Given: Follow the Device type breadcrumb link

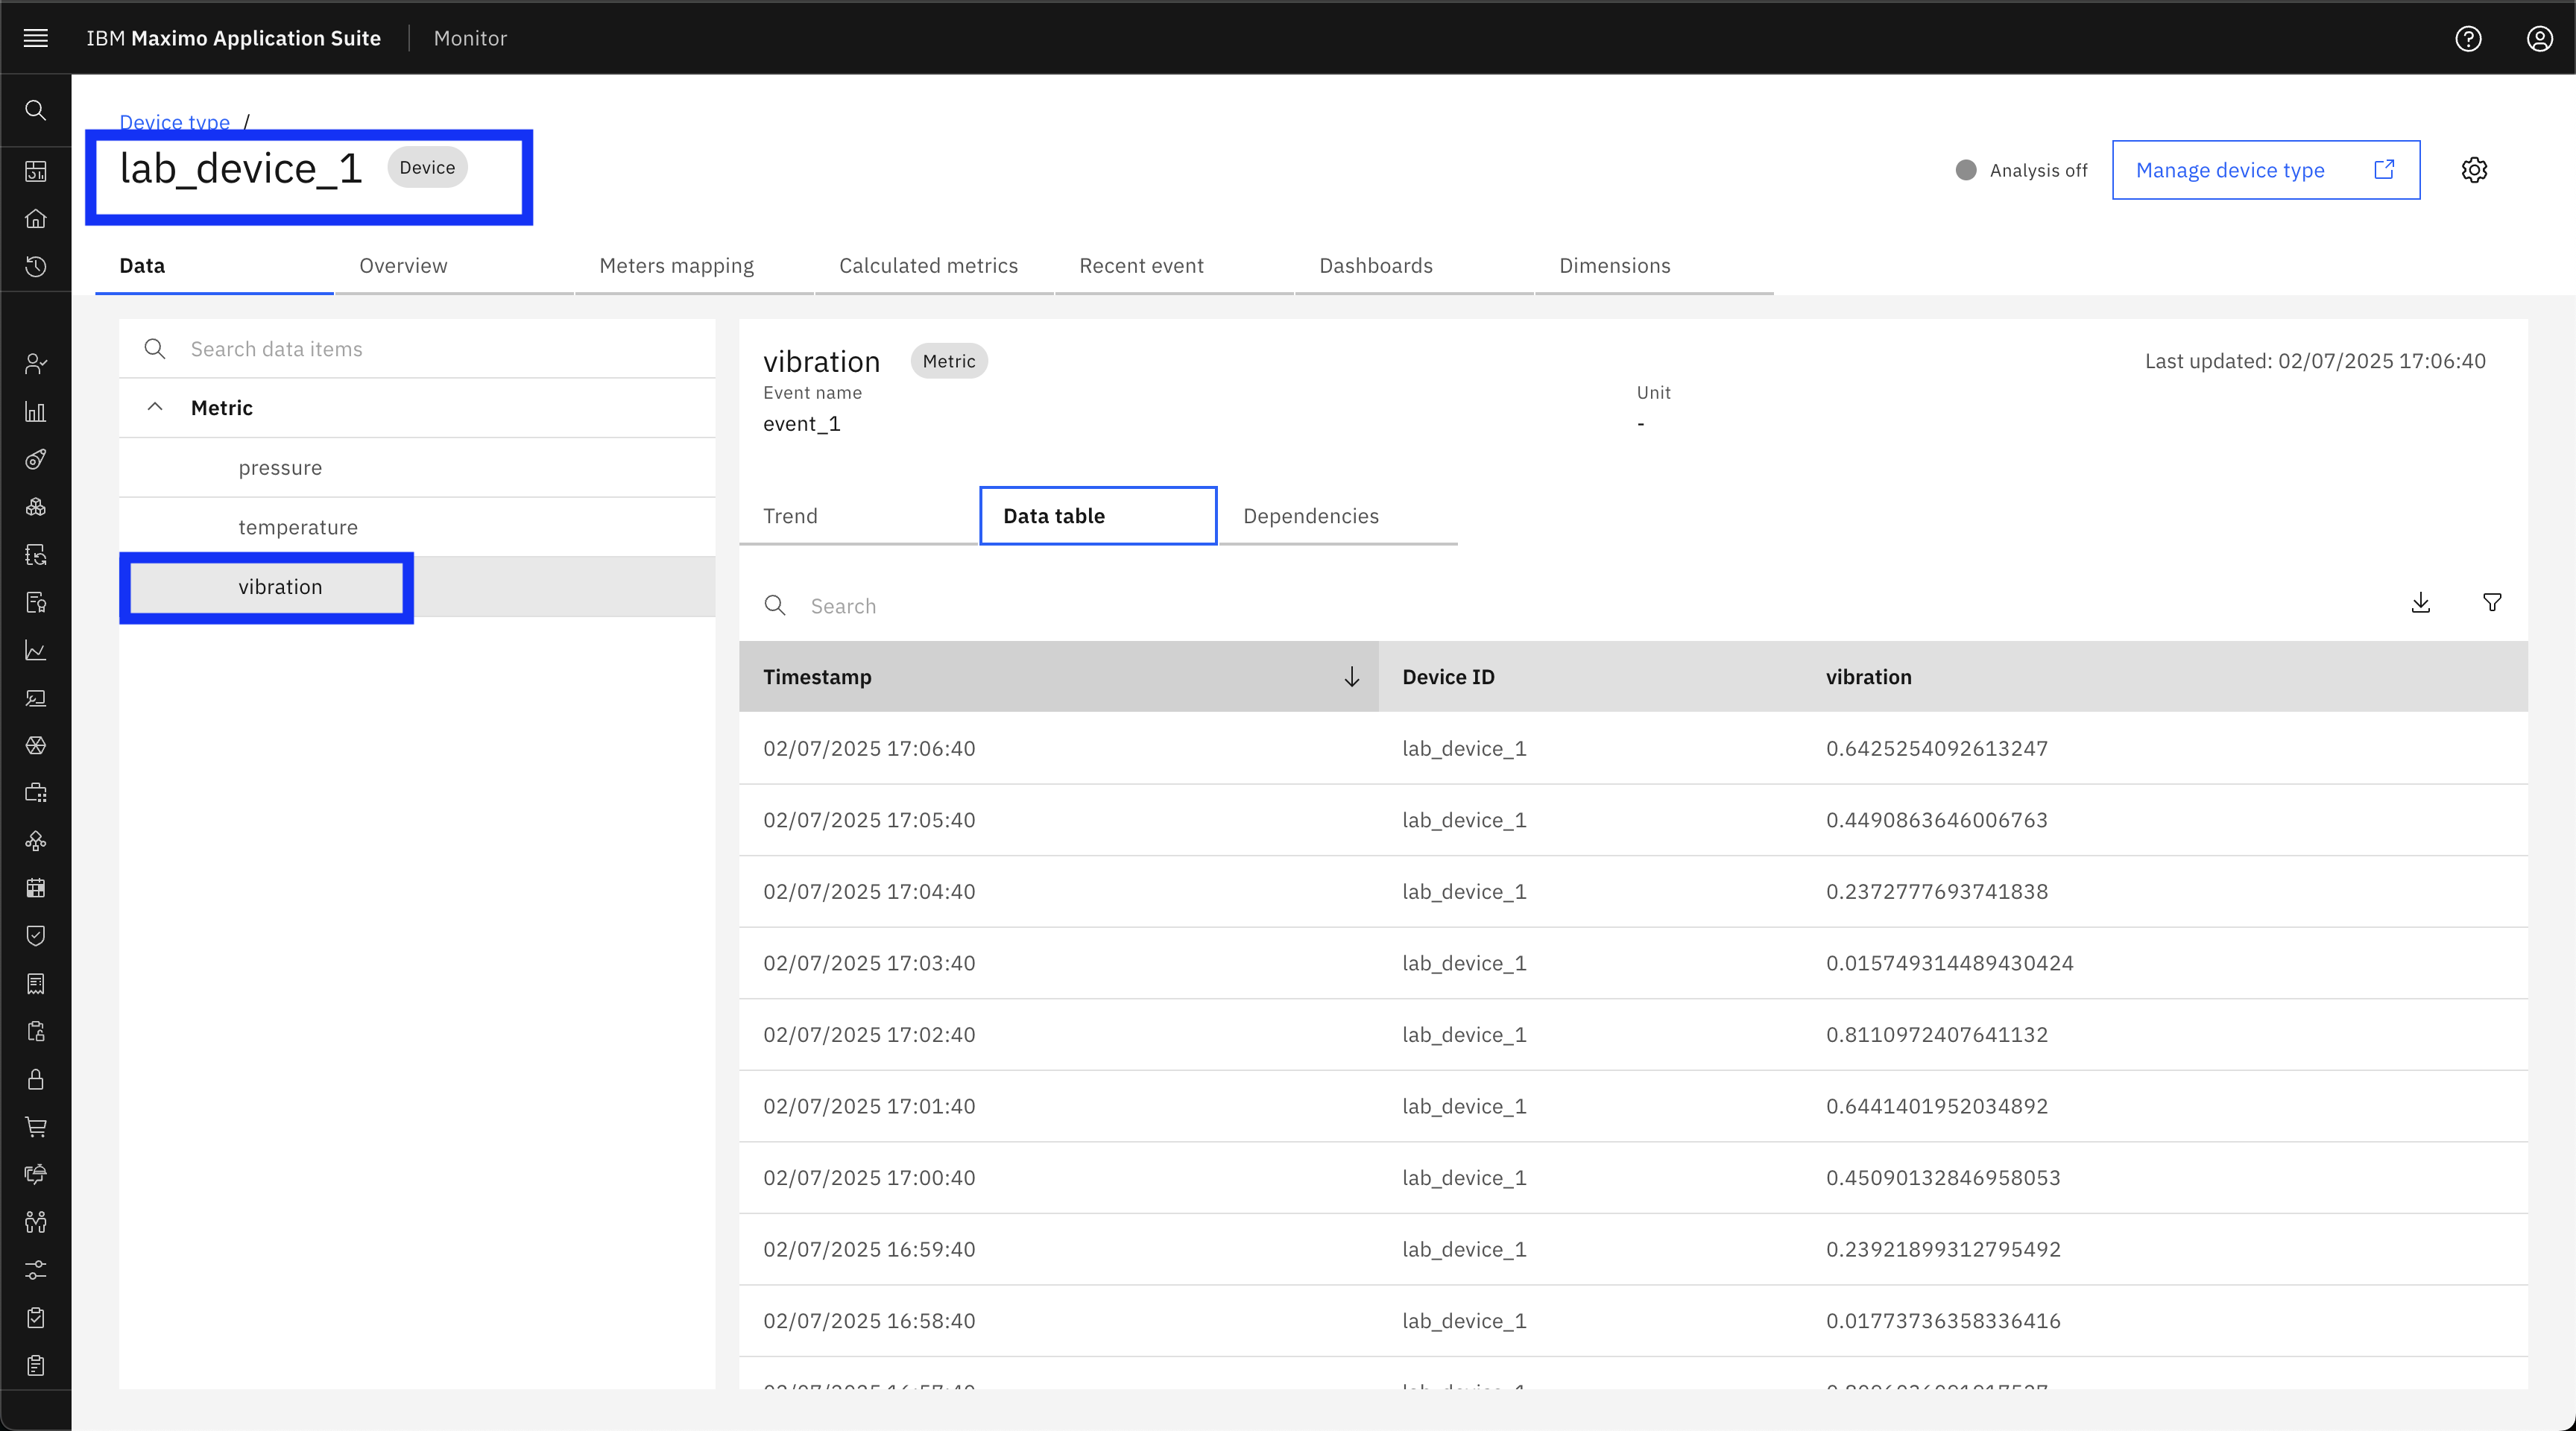Looking at the screenshot, I should point(175,122).
